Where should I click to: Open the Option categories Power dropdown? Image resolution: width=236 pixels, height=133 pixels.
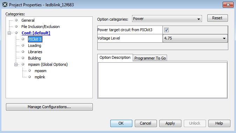[x=167, y=19]
